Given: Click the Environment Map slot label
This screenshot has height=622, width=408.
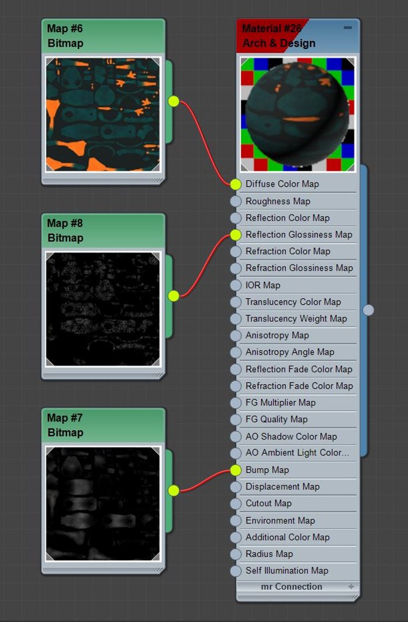Looking at the screenshot, I should click(x=280, y=521).
